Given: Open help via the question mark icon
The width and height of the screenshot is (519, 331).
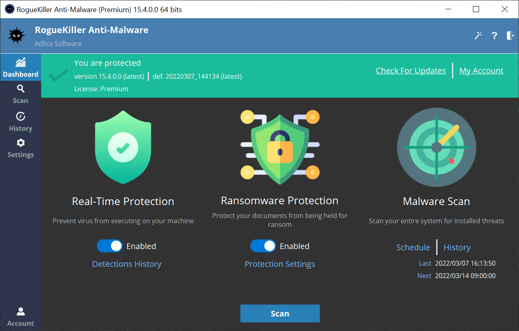Looking at the screenshot, I should click(494, 36).
